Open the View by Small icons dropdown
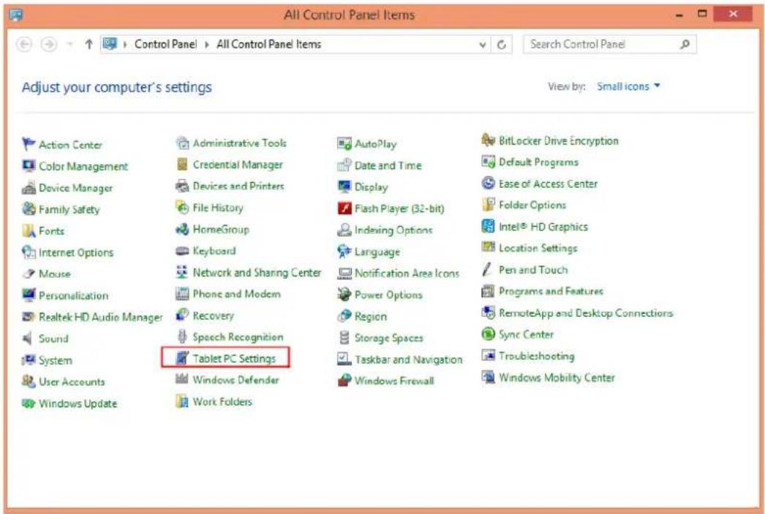The height and width of the screenshot is (514, 765). click(628, 86)
